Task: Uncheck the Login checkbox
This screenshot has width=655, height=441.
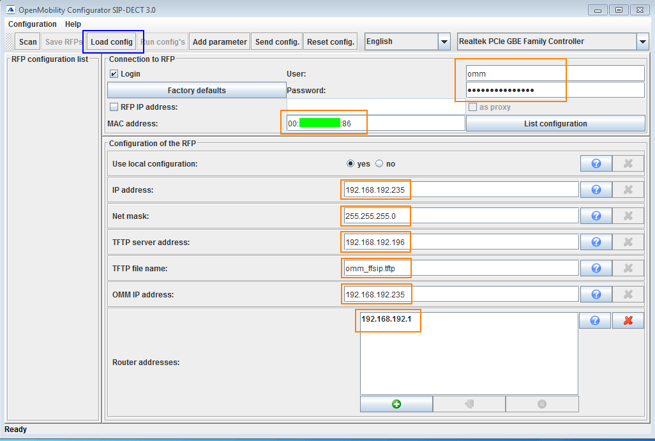Action: (x=114, y=74)
